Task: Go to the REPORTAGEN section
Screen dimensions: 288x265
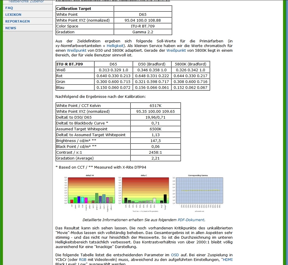Action: [17, 21]
